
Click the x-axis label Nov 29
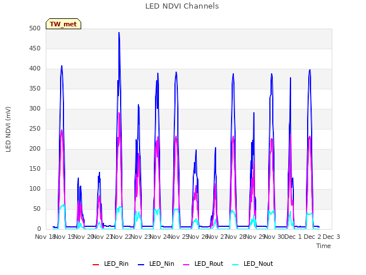coord(255,237)
